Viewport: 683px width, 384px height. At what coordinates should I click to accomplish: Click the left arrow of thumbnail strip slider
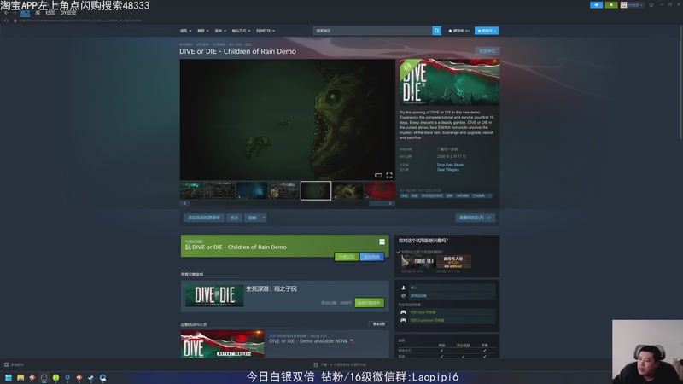click(184, 203)
